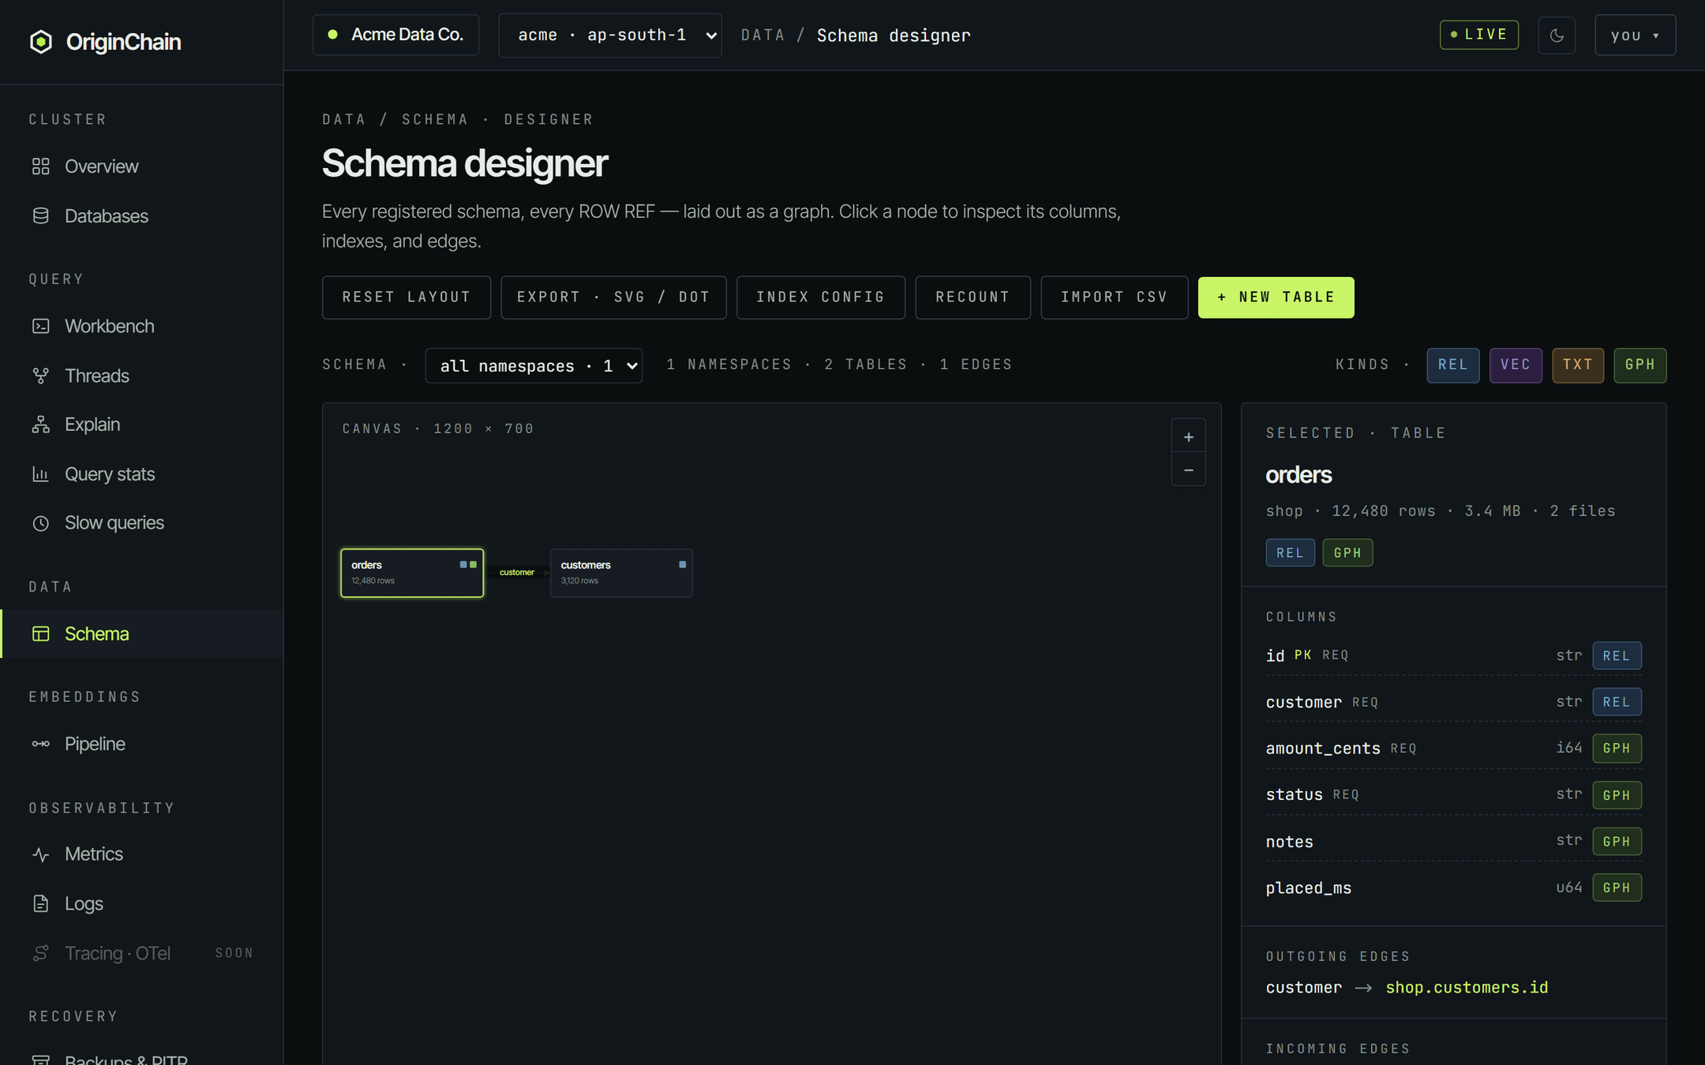The image size is (1705, 1065).
Task: Click the customer column row
Action: [x=1454, y=702]
